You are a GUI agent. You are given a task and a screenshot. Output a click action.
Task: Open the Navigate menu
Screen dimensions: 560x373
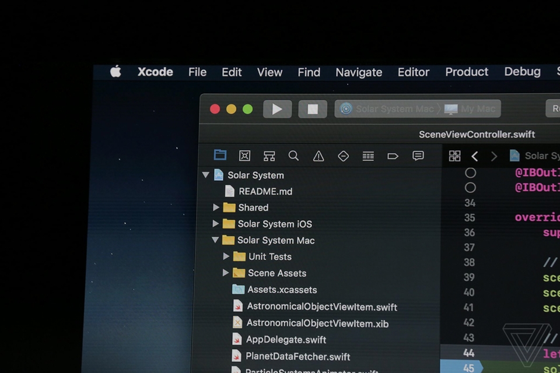[x=358, y=72]
